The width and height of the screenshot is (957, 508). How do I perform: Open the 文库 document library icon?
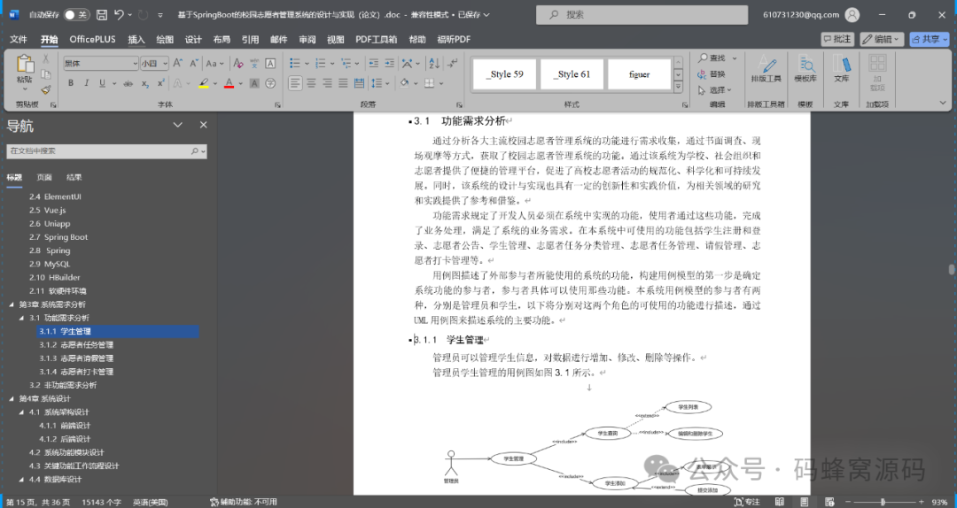[x=842, y=69]
